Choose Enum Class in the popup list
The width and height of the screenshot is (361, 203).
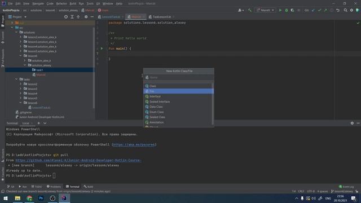178,112
